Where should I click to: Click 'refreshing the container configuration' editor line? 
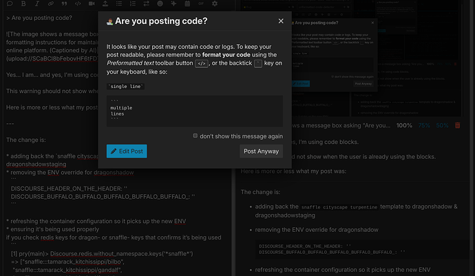coord(96,221)
